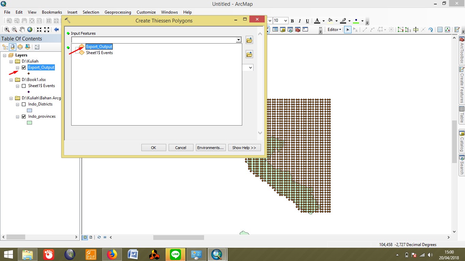Select Export_Output from dropdown list
The image size is (465, 261).
(99, 47)
